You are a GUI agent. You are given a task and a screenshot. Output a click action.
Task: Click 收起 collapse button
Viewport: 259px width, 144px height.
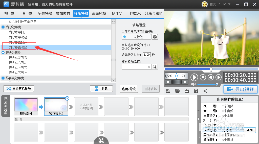pyautogui.click(x=101, y=89)
